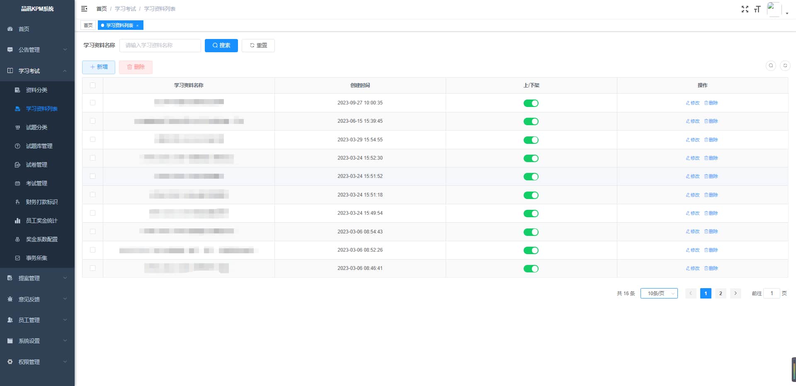
Task: Check the row created 2023-03-24 15:52:30
Action: click(x=92, y=158)
